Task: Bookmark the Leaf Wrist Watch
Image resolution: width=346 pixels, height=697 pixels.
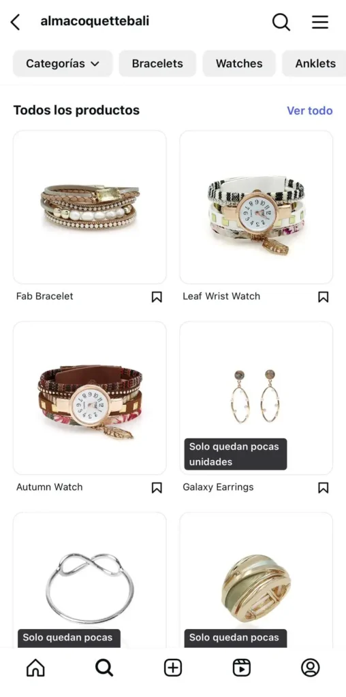Action: 324,297
